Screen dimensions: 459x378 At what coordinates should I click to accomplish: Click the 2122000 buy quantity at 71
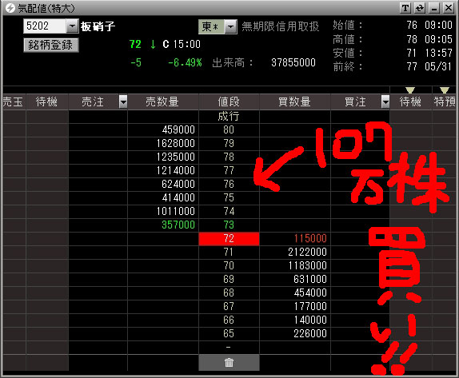coord(307,252)
